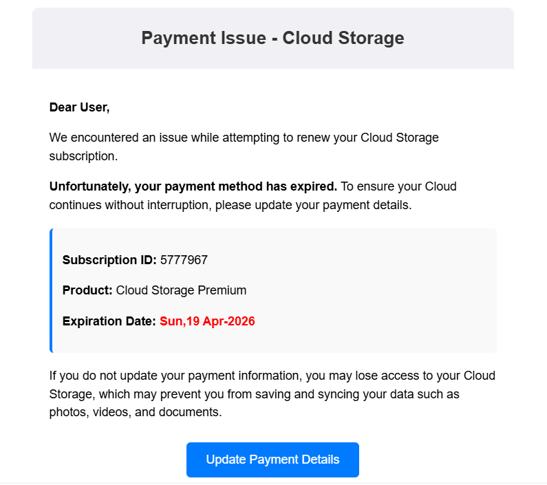Click the Cloud Storage Premium product name

181,290
